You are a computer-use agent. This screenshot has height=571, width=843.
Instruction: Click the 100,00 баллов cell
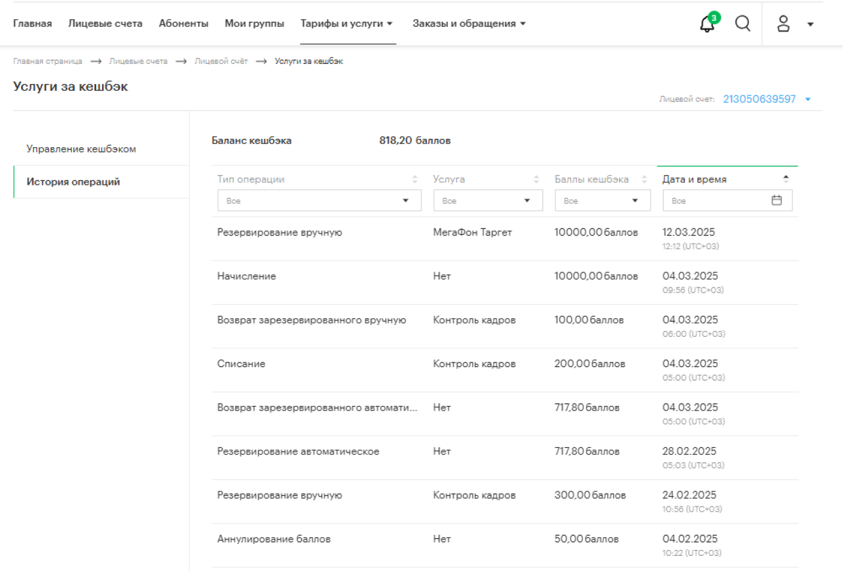coord(589,320)
